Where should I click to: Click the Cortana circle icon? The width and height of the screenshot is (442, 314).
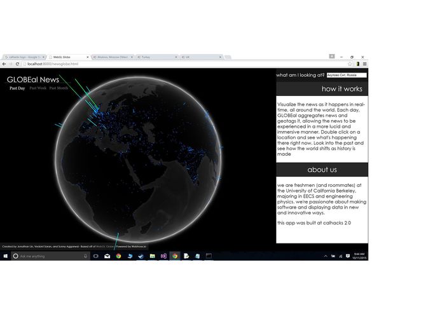point(15,256)
